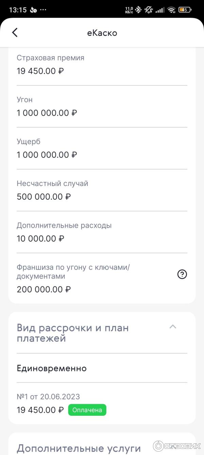Tap the back arrow in the header
This screenshot has width=204, height=455.
(15, 33)
